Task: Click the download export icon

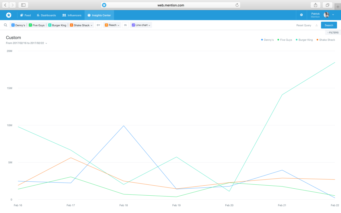Action: pos(317,25)
